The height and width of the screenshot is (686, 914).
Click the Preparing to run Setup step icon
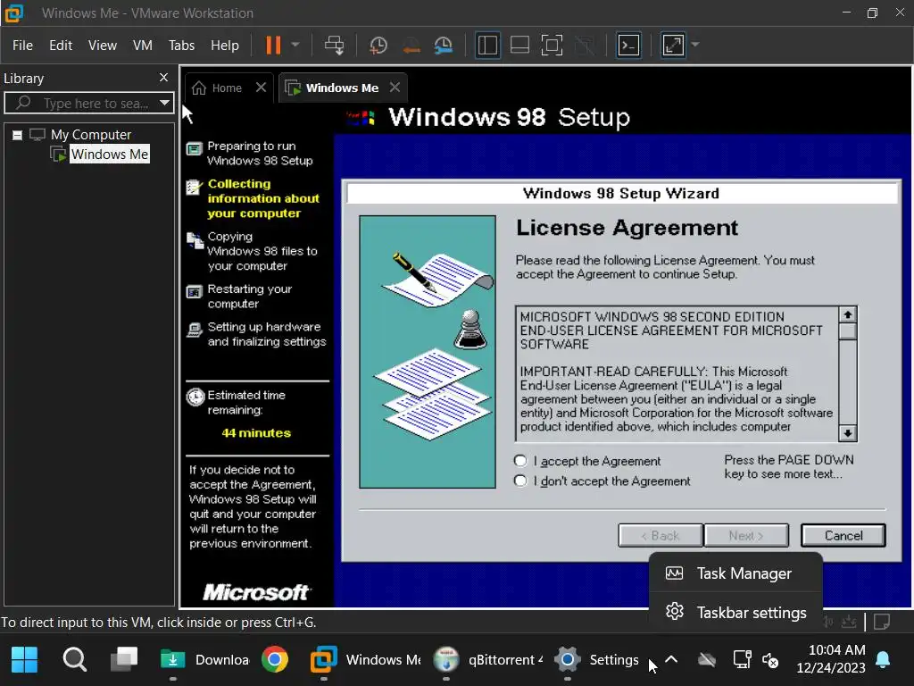(x=194, y=149)
